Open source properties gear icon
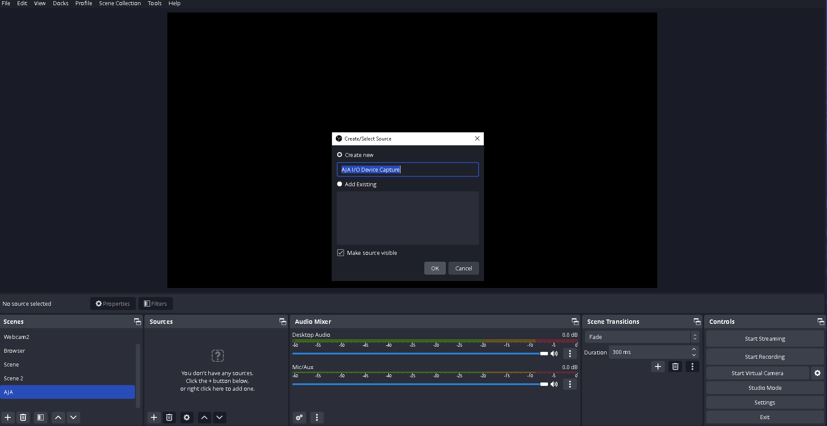827x426 pixels. (x=187, y=417)
